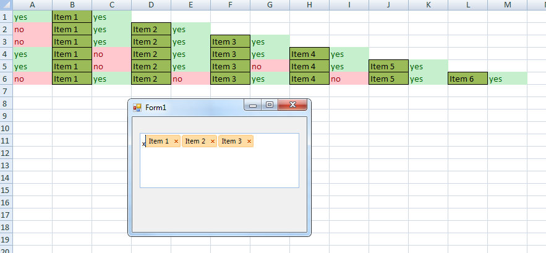Click the Form1 title bar text
Viewport: 546px width, 253px height.
tap(156, 108)
